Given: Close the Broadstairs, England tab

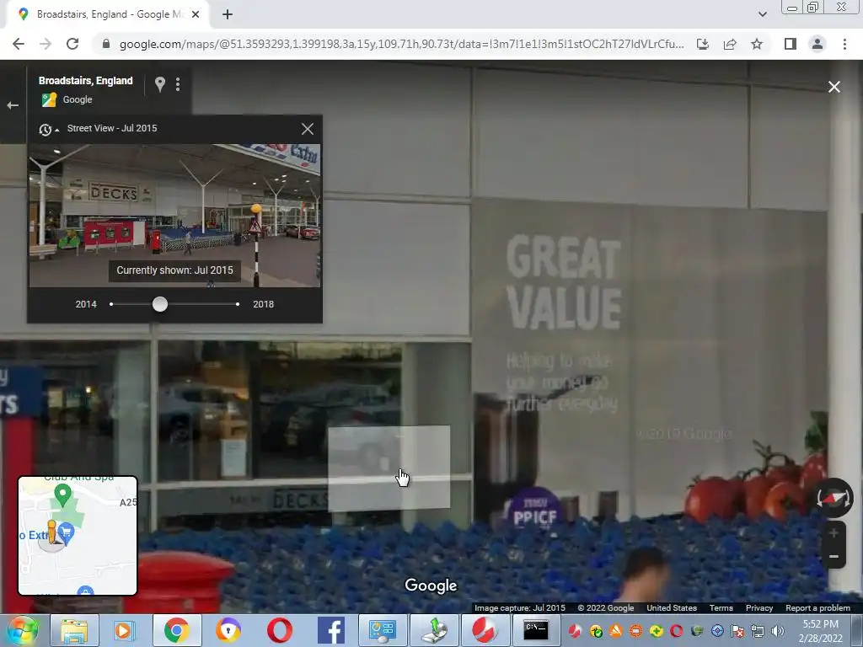Looking at the screenshot, I should tap(196, 15).
